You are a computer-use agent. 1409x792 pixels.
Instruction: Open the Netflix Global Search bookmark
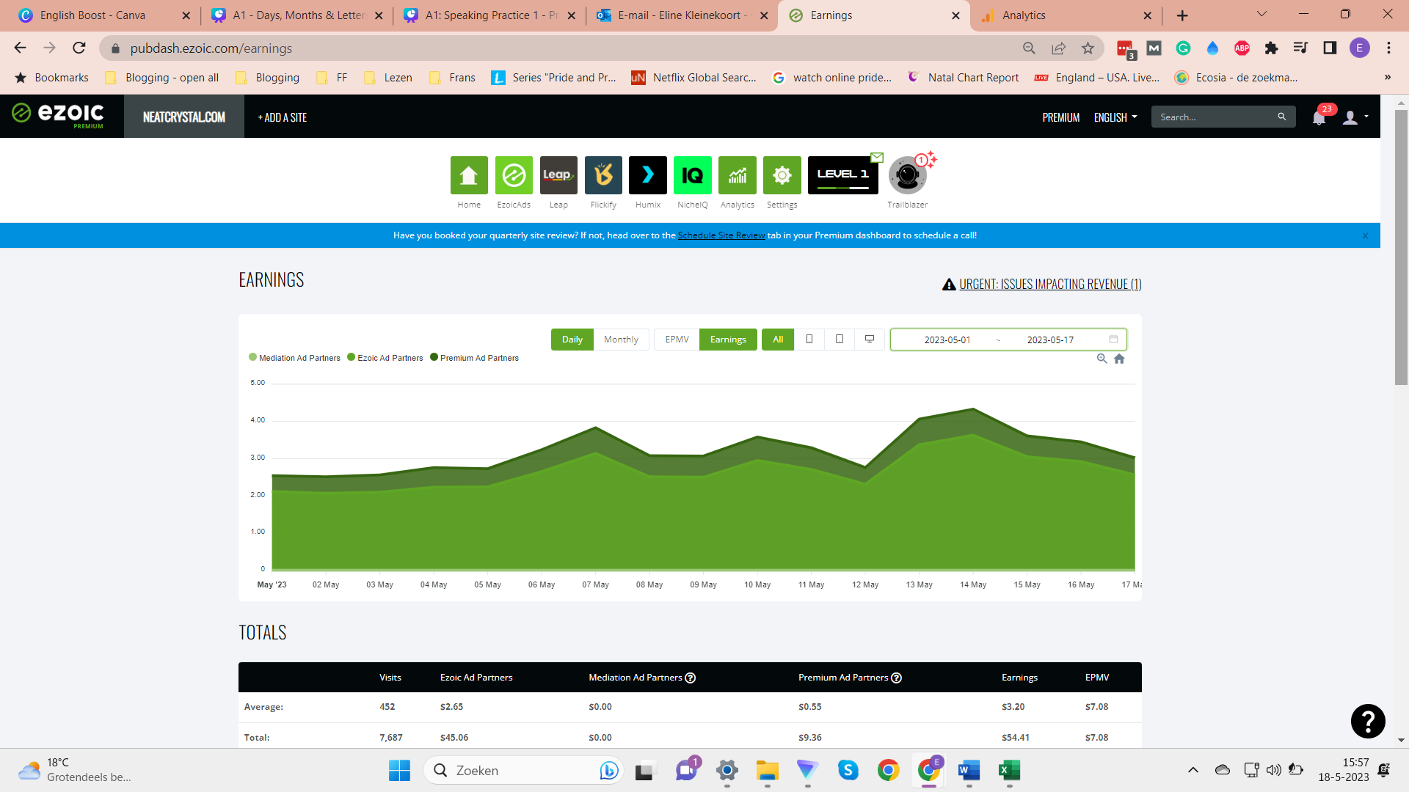click(x=694, y=78)
